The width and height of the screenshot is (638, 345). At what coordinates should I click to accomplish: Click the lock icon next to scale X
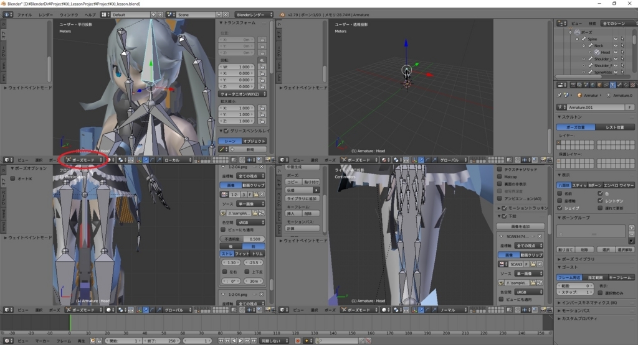[263, 108]
